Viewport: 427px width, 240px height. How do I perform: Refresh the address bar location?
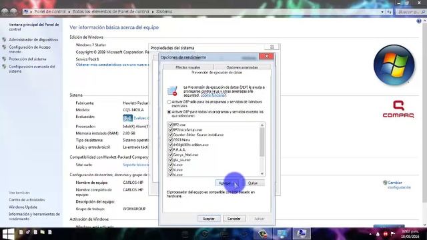(389, 12)
